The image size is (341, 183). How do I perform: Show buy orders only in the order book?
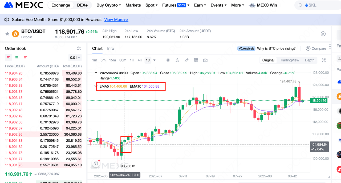pos(17,58)
